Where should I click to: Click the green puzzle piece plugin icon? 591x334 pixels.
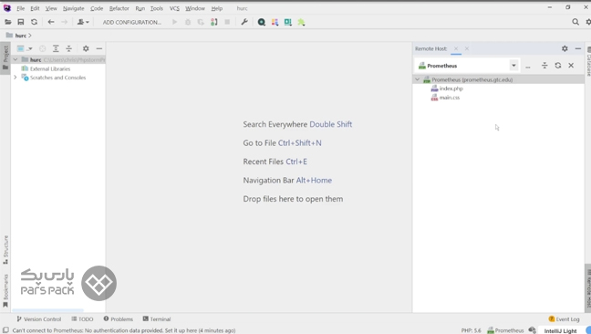coord(301,22)
